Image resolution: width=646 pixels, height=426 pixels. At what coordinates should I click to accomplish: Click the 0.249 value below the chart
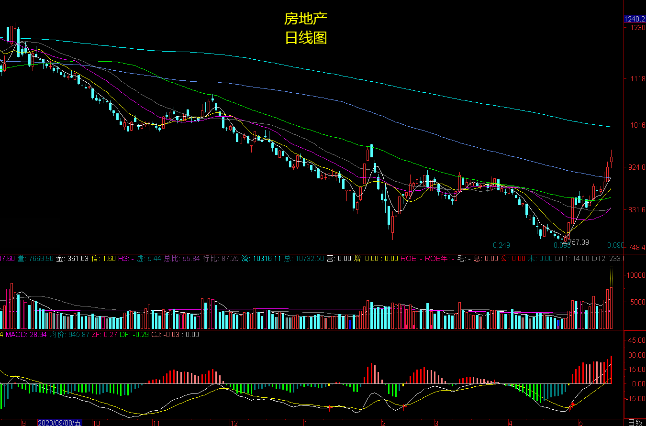click(501, 245)
